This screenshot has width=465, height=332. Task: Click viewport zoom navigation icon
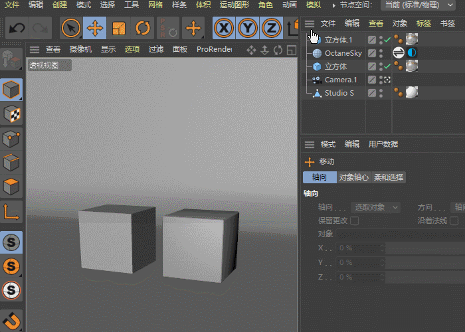(x=264, y=50)
